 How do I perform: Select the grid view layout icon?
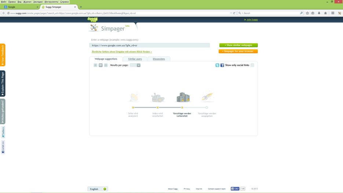pyautogui.click(x=106, y=65)
